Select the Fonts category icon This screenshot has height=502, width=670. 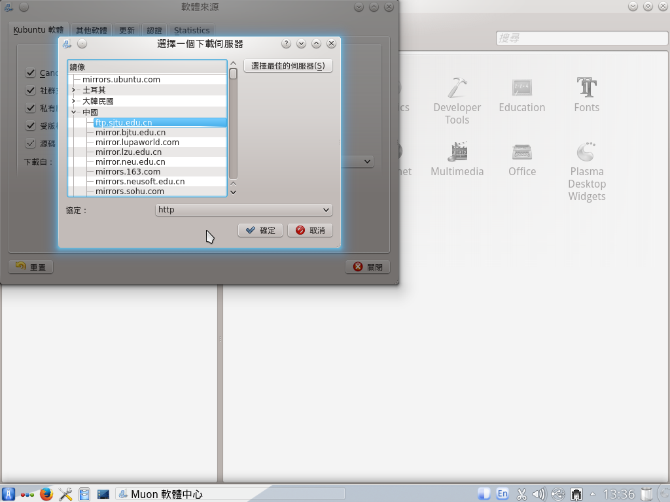coord(586,88)
